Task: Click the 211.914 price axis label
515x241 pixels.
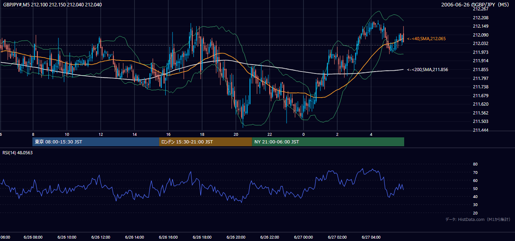Action: coord(480,61)
